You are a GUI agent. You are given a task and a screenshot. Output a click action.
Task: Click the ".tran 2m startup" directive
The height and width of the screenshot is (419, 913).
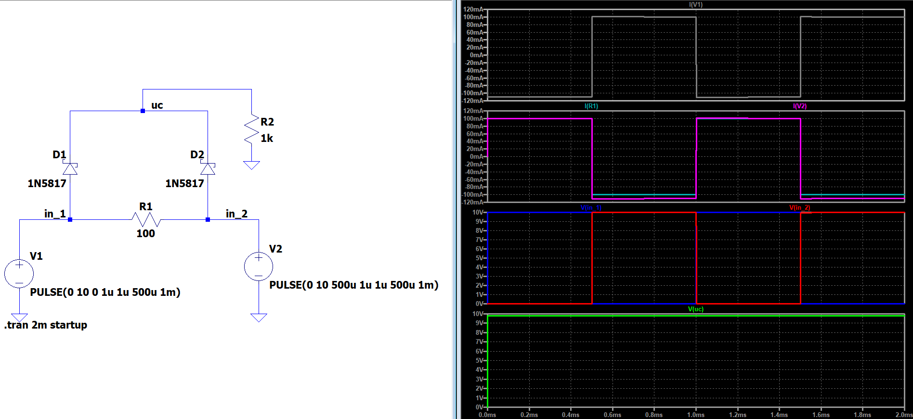tap(46, 325)
